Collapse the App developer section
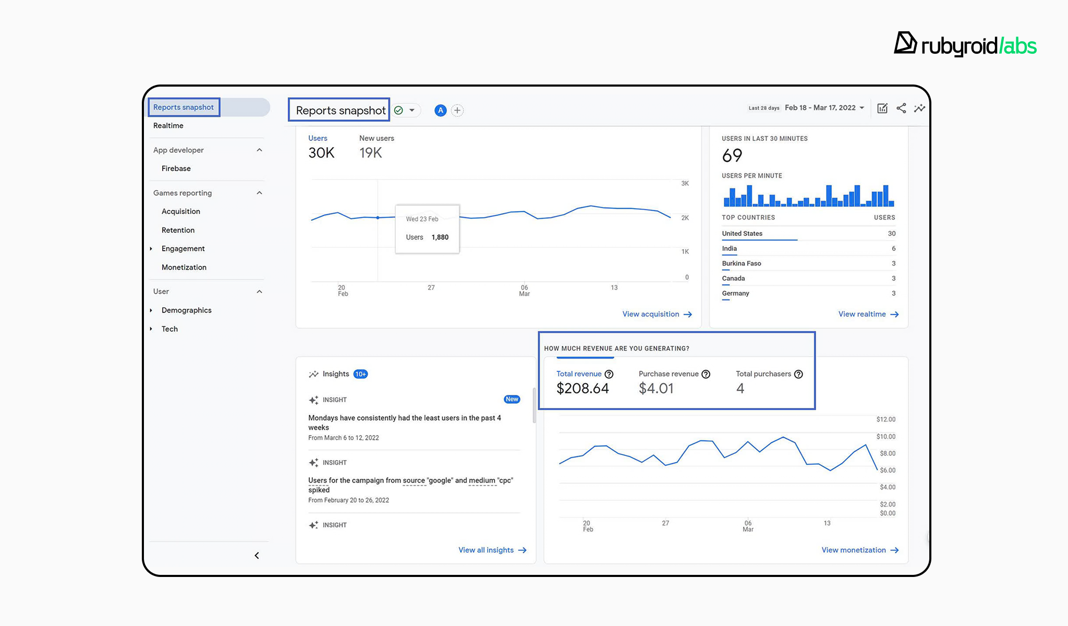 pos(259,150)
